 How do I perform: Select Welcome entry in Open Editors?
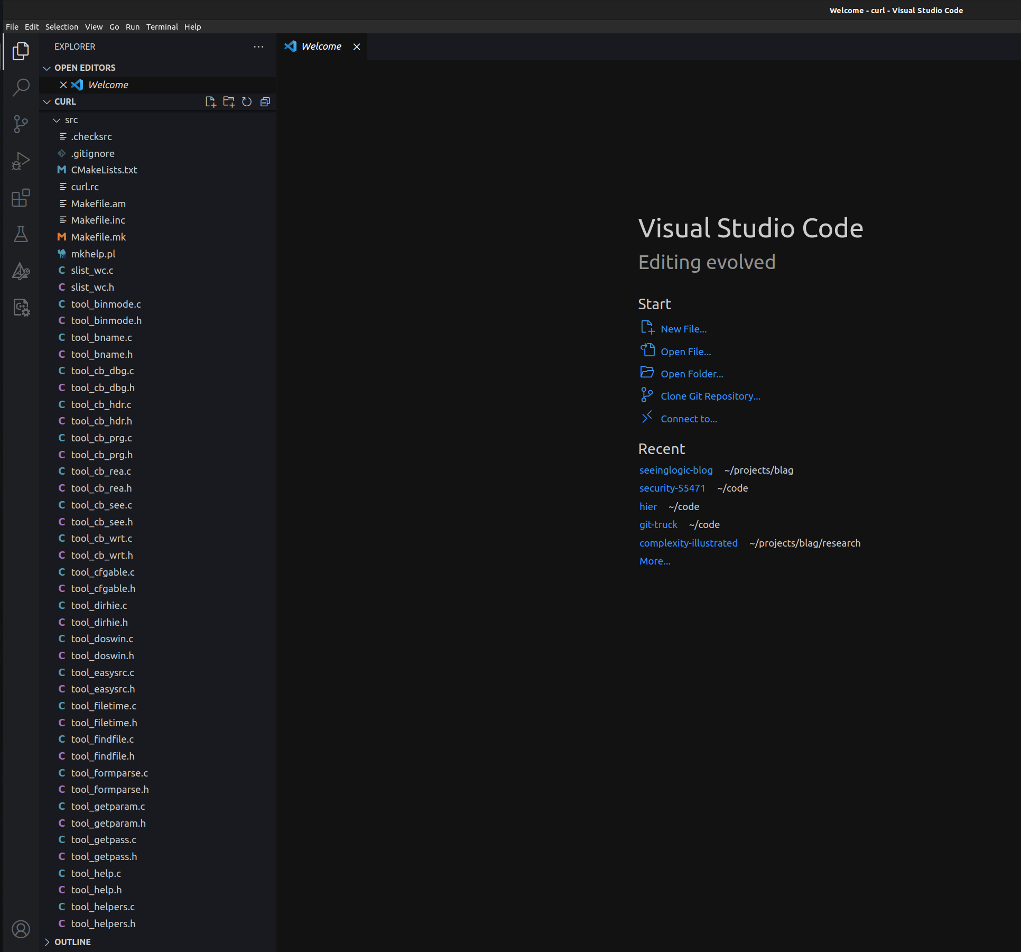pos(157,85)
